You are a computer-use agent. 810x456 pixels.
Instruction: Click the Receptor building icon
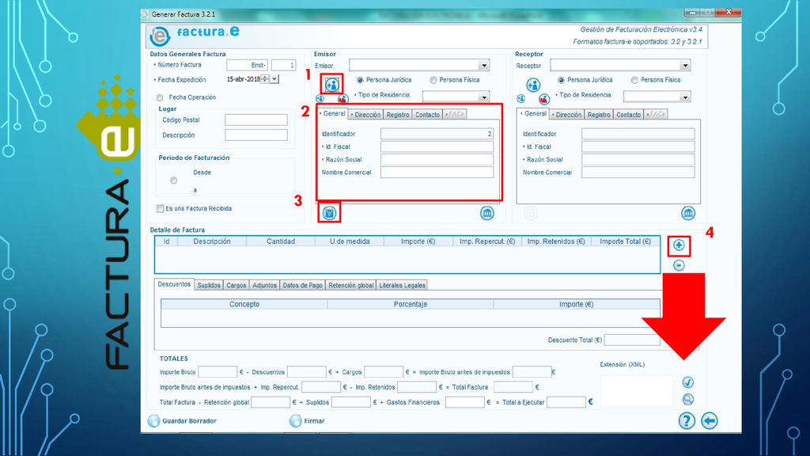coord(688,213)
